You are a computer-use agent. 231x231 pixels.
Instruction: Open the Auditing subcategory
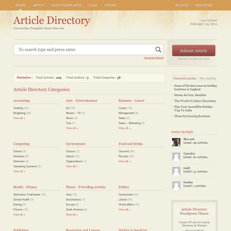(18, 108)
